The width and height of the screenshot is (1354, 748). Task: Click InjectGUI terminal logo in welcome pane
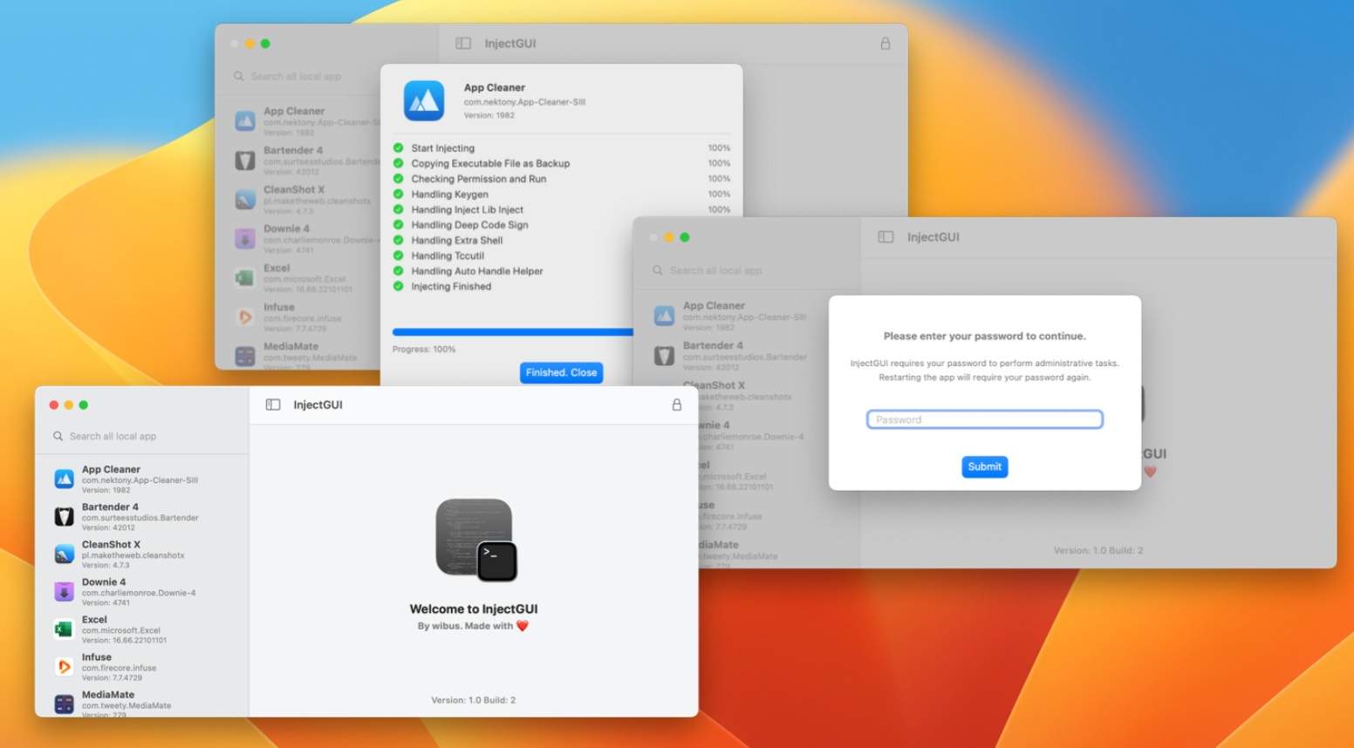pos(475,540)
